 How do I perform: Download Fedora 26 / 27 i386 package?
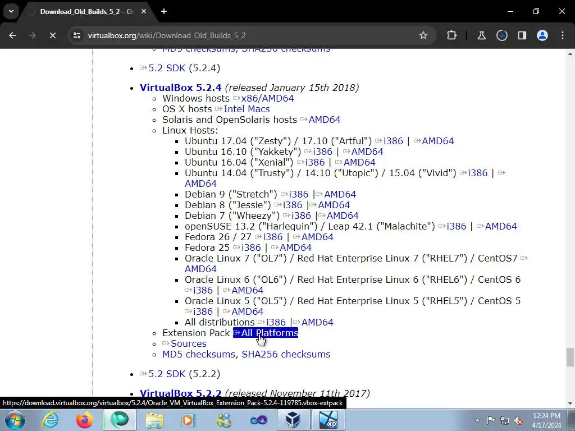272,237
